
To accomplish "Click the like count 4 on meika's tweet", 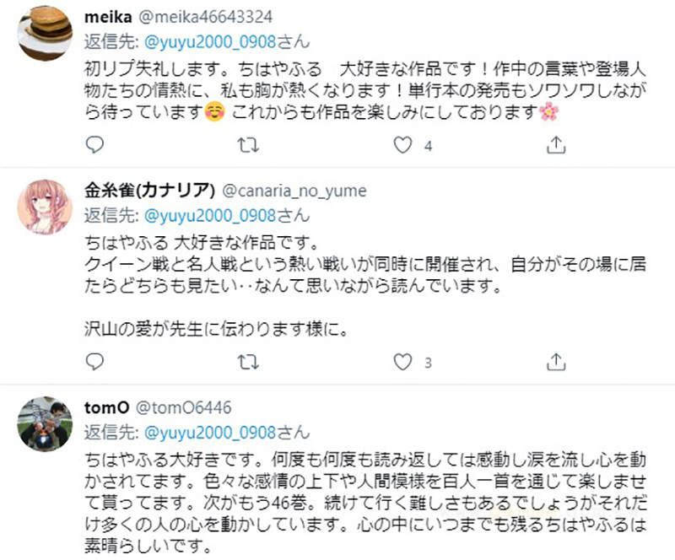I will click(x=427, y=145).
